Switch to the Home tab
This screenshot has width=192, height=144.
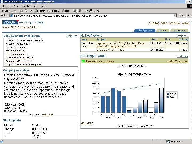point(163,30)
